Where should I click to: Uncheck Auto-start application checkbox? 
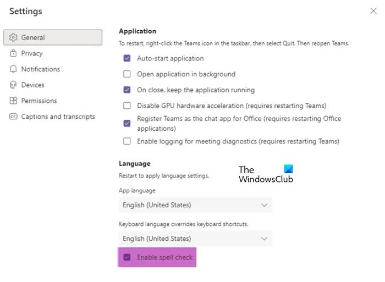[x=127, y=58]
